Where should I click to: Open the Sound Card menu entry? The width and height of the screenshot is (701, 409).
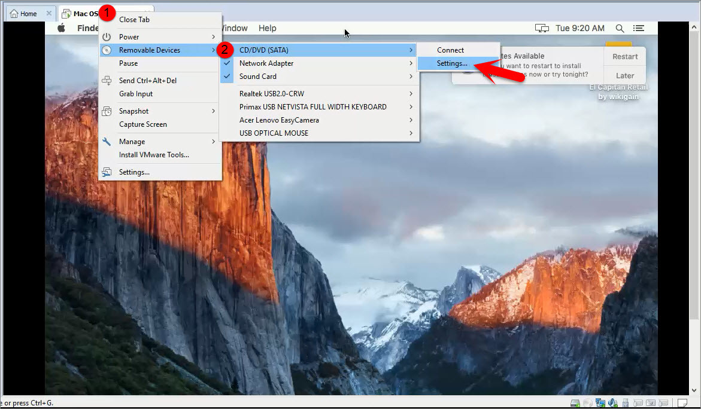click(319, 77)
